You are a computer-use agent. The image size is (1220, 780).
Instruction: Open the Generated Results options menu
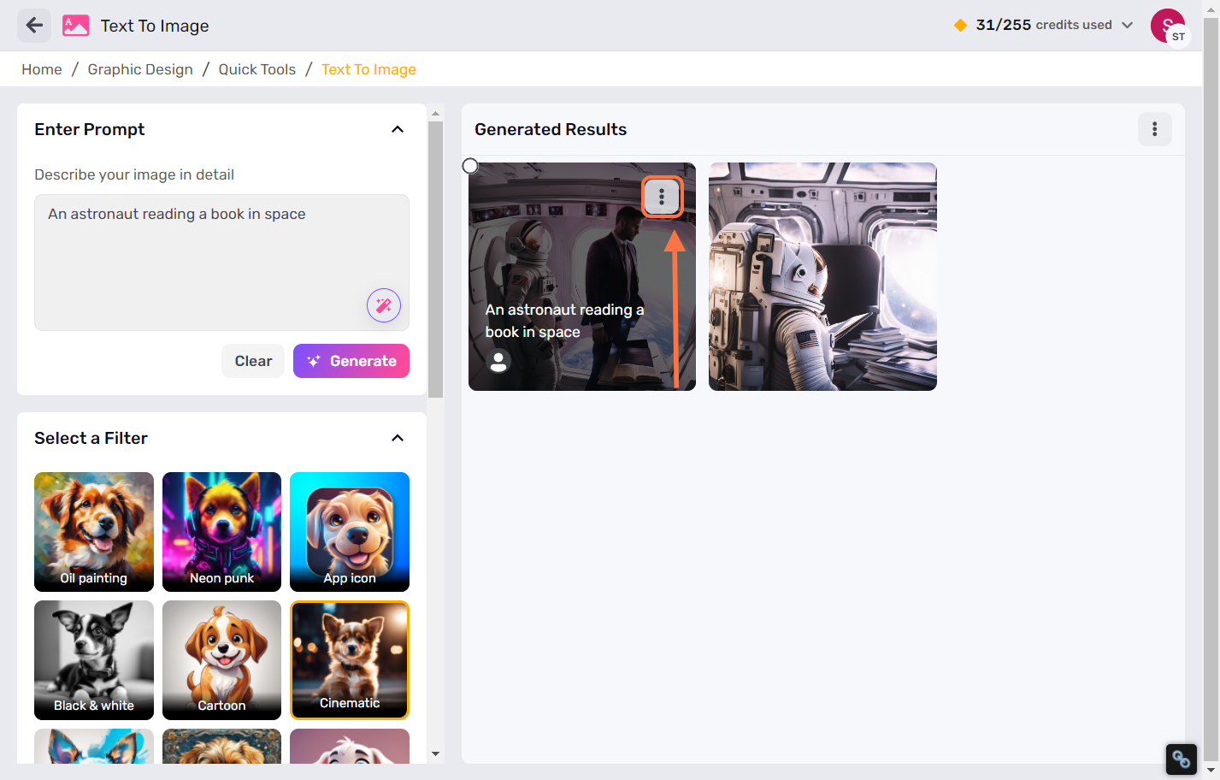point(1154,129)
